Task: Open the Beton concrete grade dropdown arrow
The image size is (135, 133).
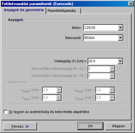Action: [x=121, y=28]
